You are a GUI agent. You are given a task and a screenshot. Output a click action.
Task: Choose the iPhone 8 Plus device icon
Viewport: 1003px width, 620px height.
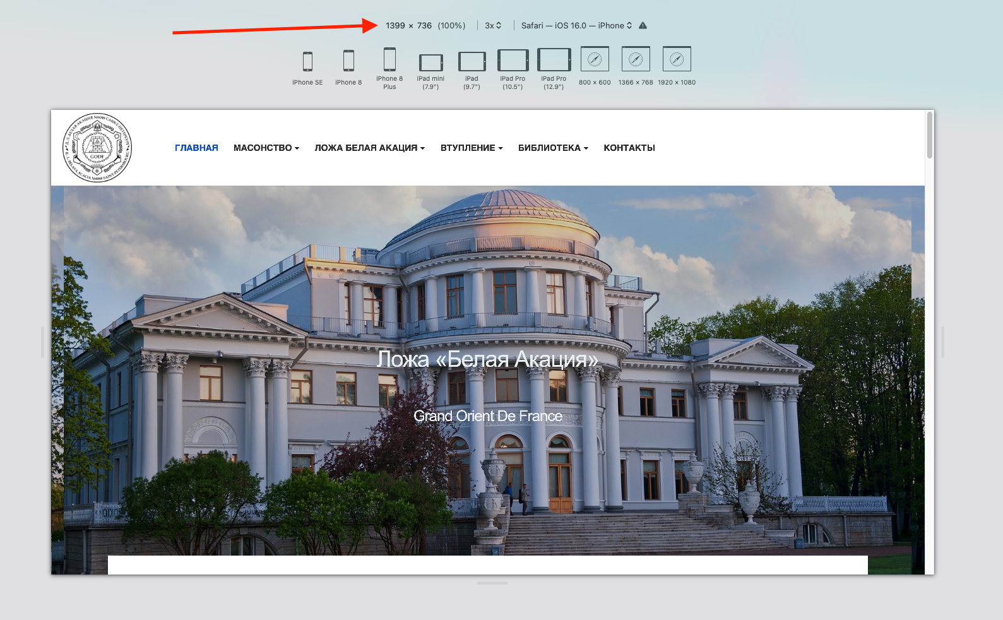point(389,68)
